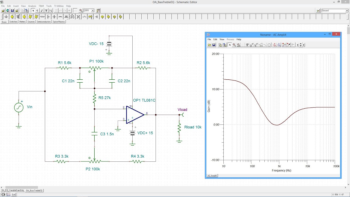Click Zoom out icon in the AC Ampli4 window
This screenshot has width=350, height=197.
point(238,45)
